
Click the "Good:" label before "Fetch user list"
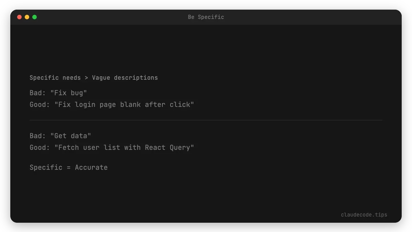click(40, 147)
